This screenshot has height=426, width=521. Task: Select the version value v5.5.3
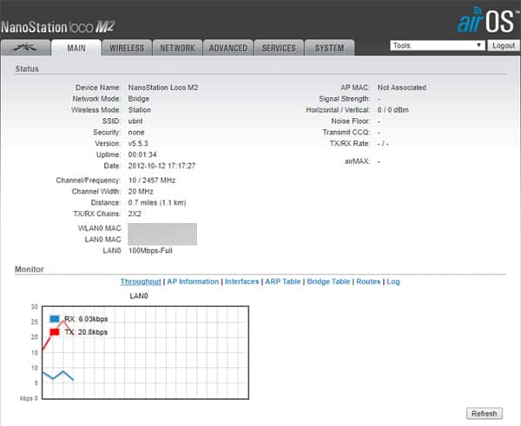pyautogui.click(x=138, y=143)
